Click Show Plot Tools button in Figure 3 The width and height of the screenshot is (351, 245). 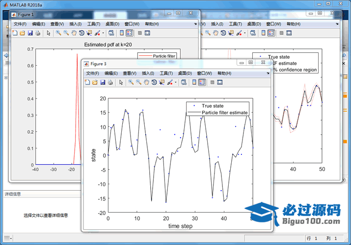point(220,82)
